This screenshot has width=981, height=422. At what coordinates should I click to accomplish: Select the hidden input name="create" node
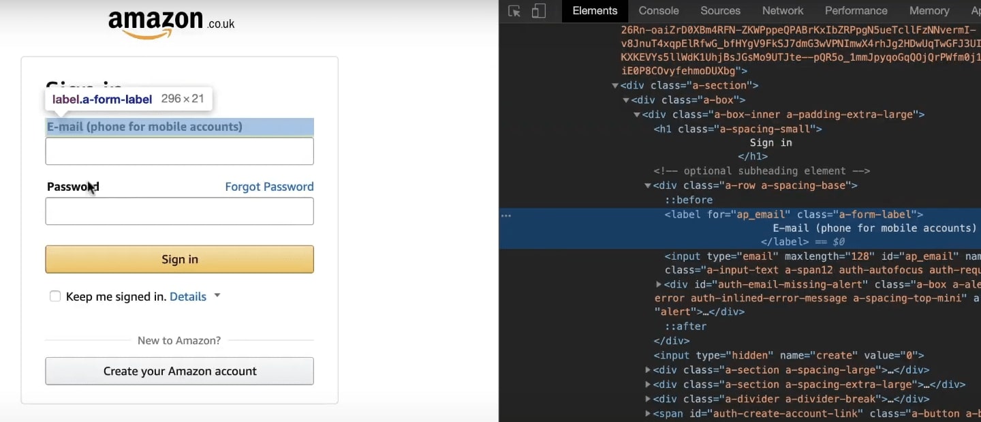click(788, 355)
